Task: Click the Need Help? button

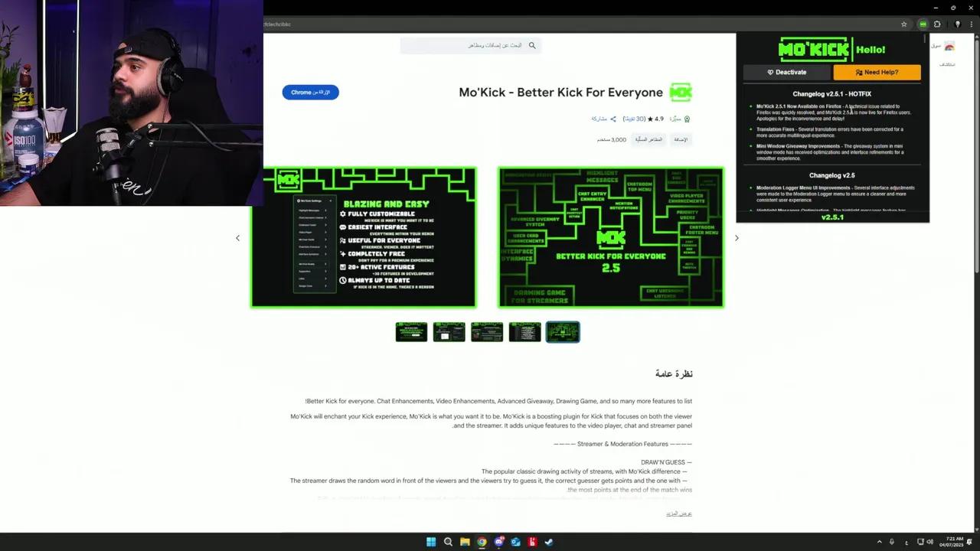Action: click(x=877, y=72)
